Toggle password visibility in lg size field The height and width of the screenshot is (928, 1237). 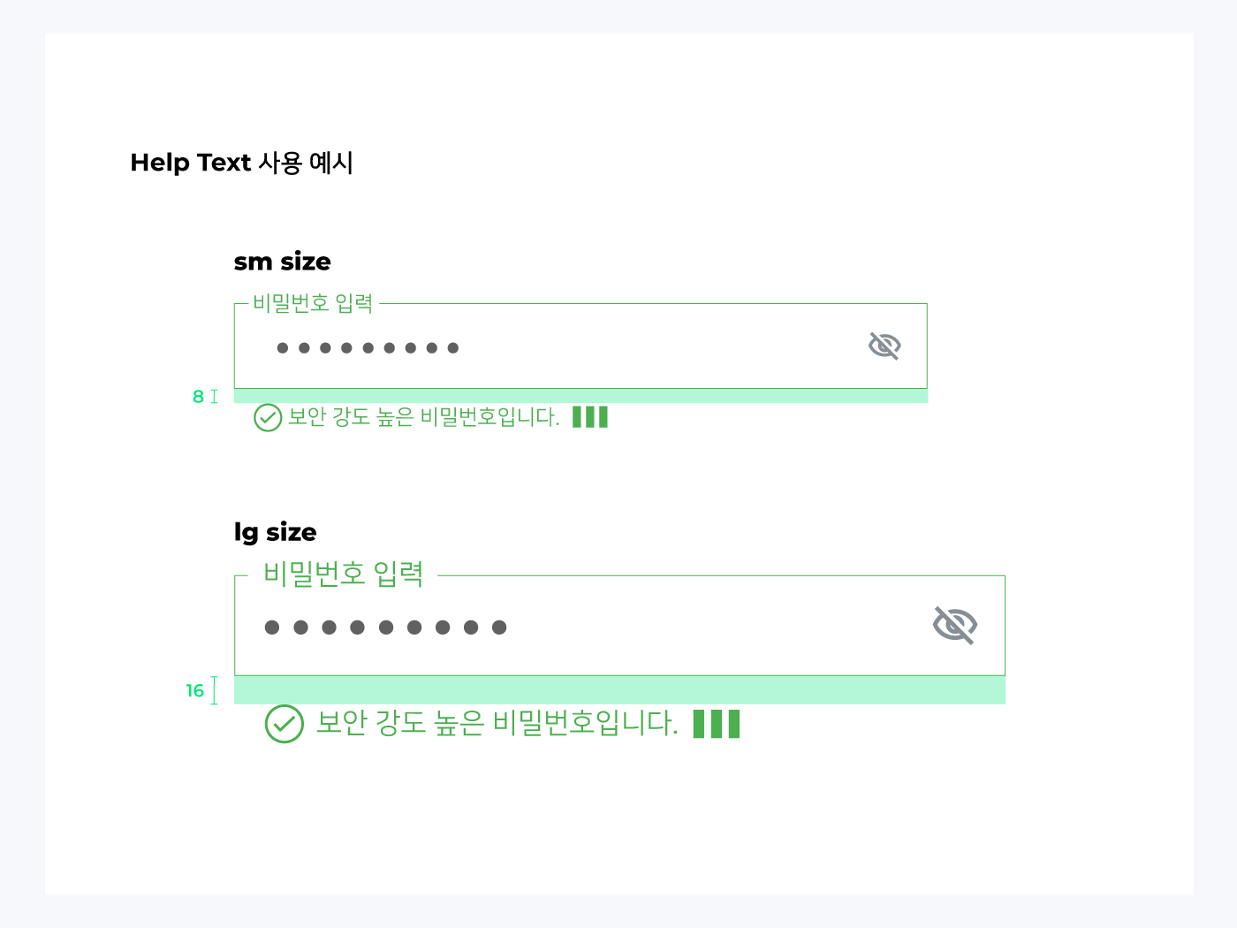coord(954,625)
